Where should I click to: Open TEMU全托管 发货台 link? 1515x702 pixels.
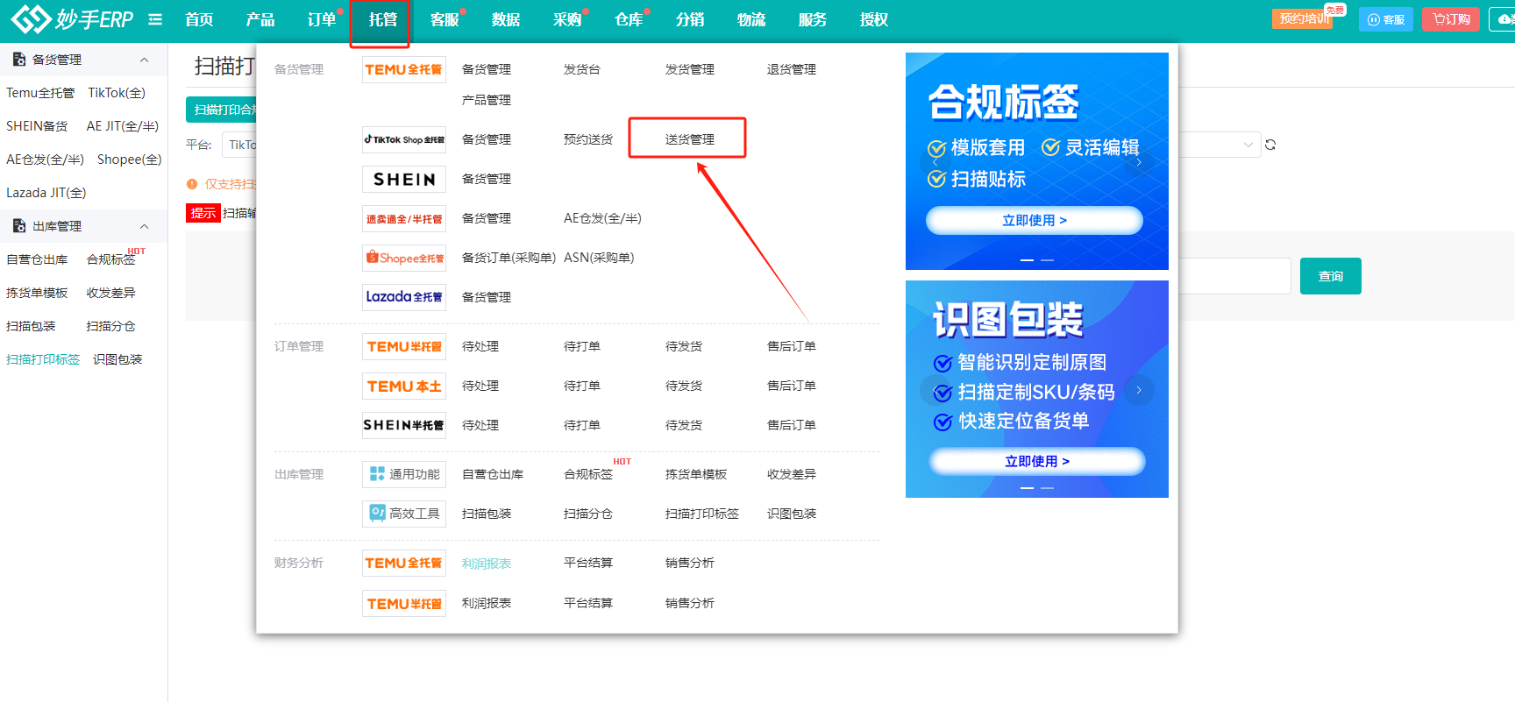[582, 69]
